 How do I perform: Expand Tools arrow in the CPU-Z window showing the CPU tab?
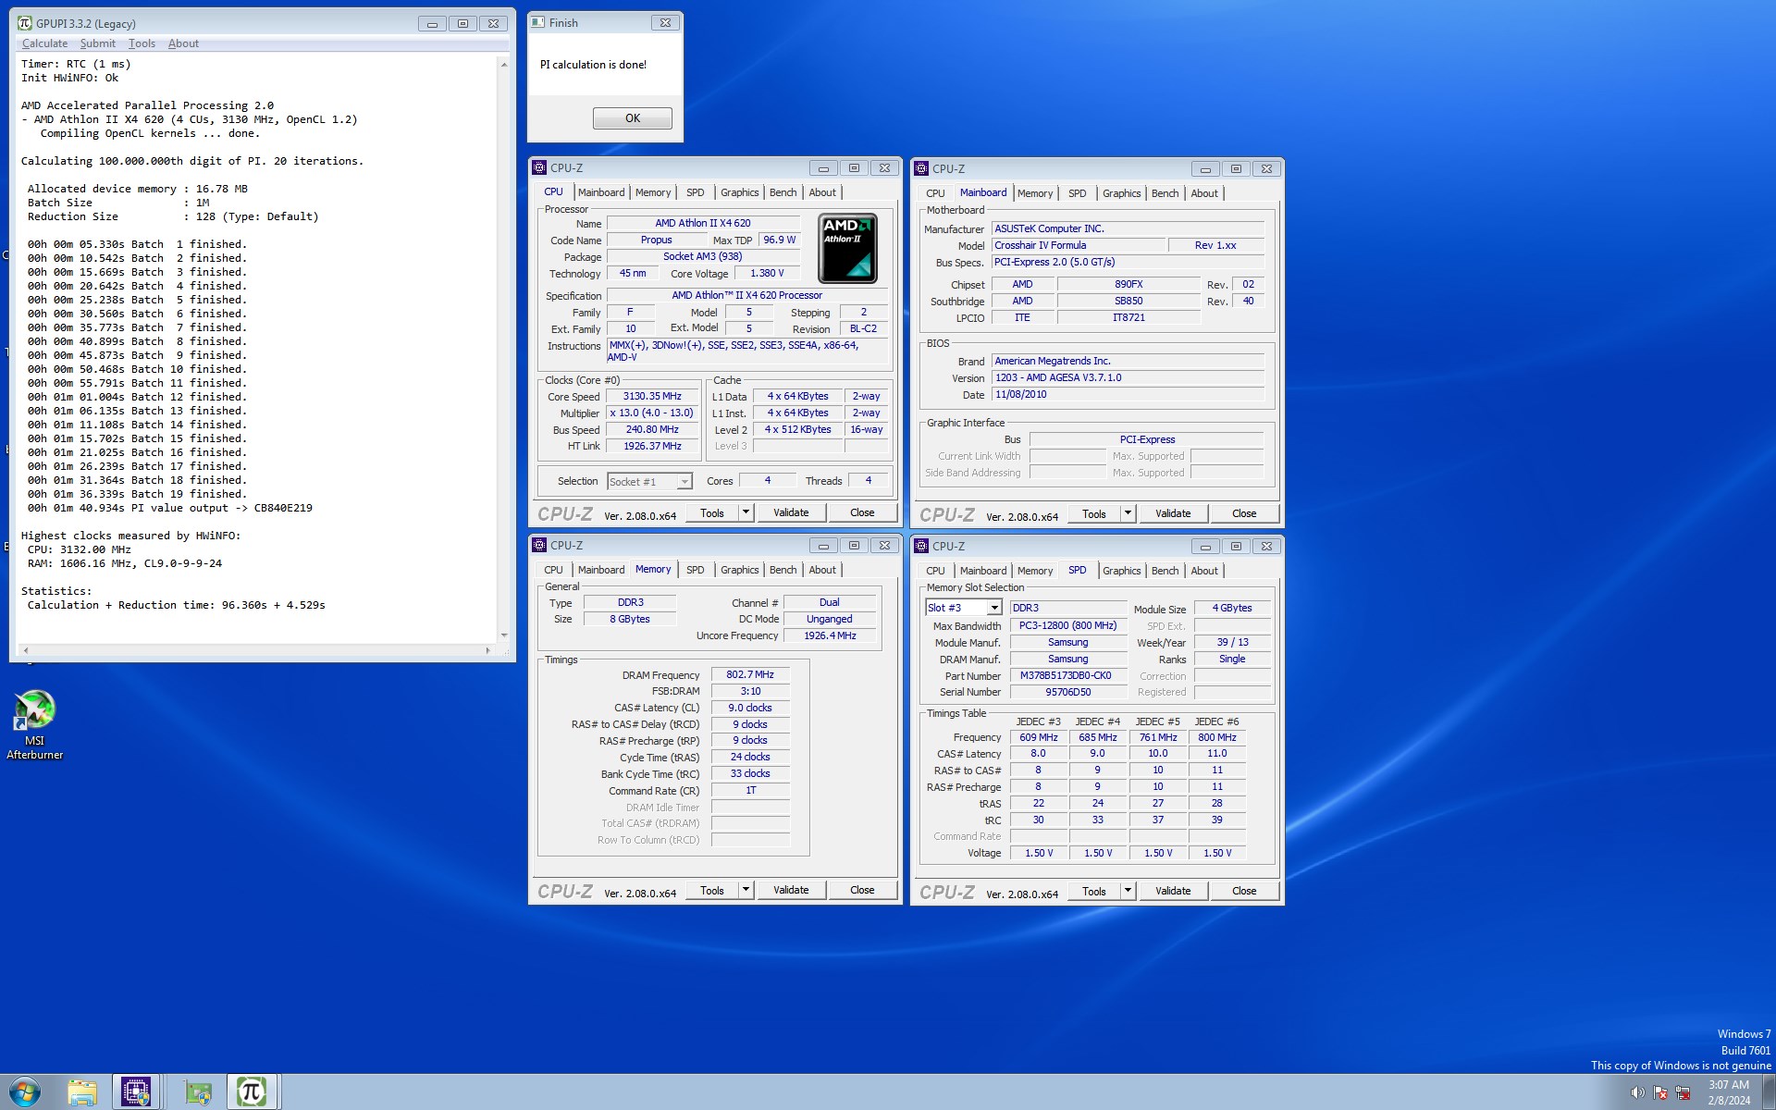(x=746, y=512)
